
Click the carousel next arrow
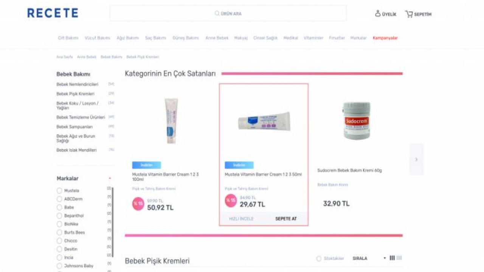click(x=416, y=159)
